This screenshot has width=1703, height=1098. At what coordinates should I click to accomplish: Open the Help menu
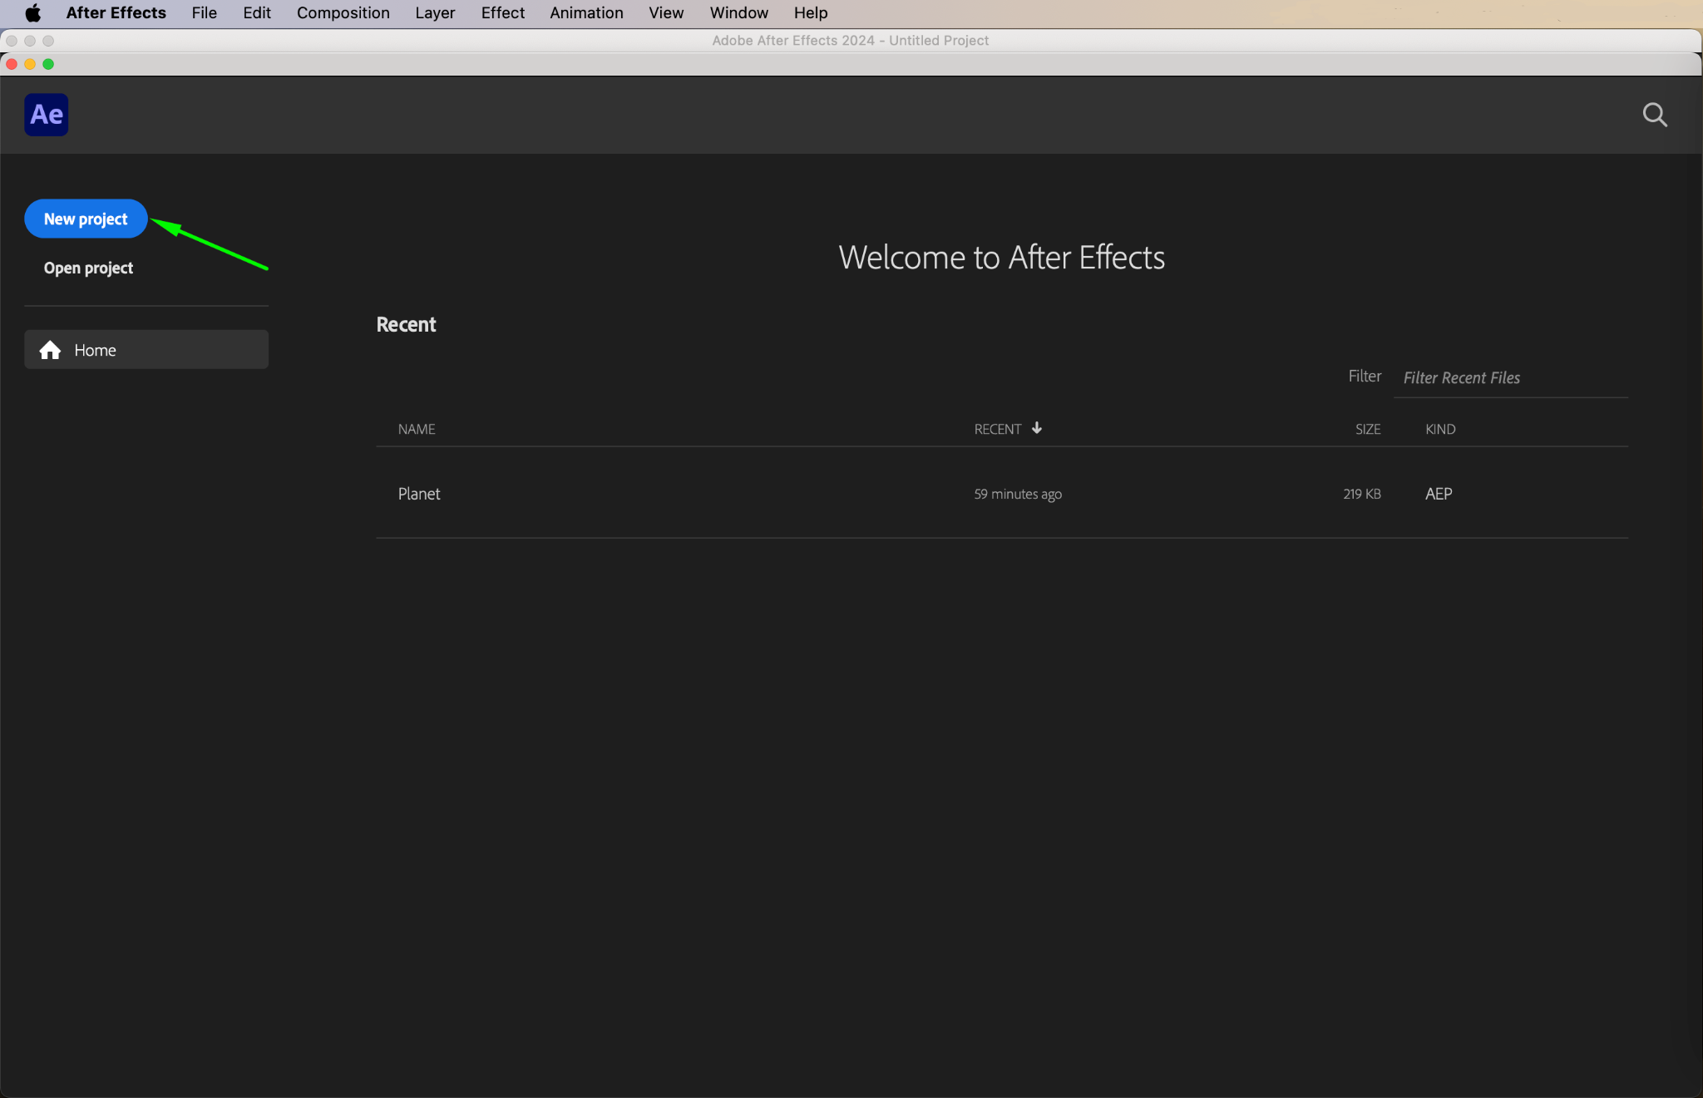(810, 12)
